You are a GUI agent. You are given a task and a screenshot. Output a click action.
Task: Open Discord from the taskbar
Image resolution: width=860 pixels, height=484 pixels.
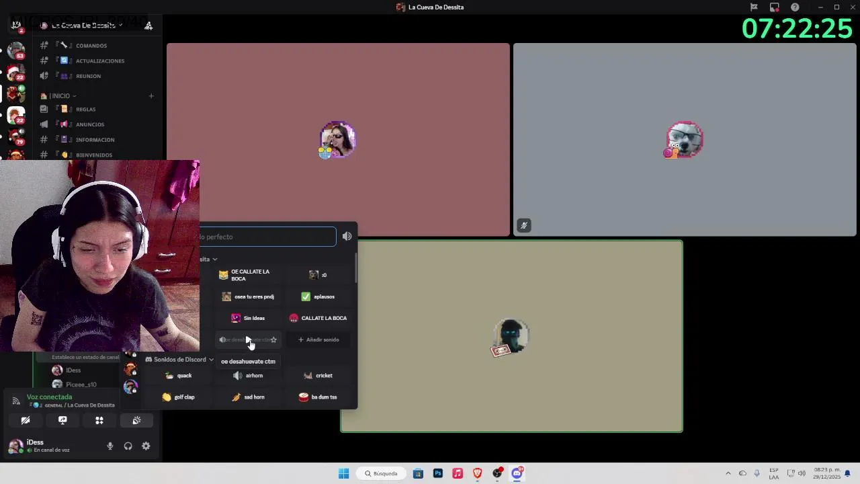click(x=517, y=473)
